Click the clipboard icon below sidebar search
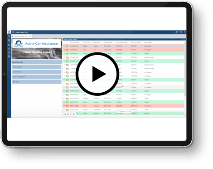The height and width of the screenshot is (169, 213). coord(9,40)
